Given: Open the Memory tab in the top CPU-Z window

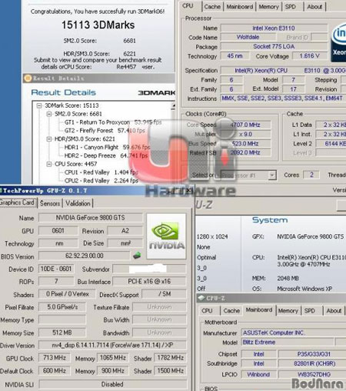Looking at the screenshot, I should pos(268,7).
